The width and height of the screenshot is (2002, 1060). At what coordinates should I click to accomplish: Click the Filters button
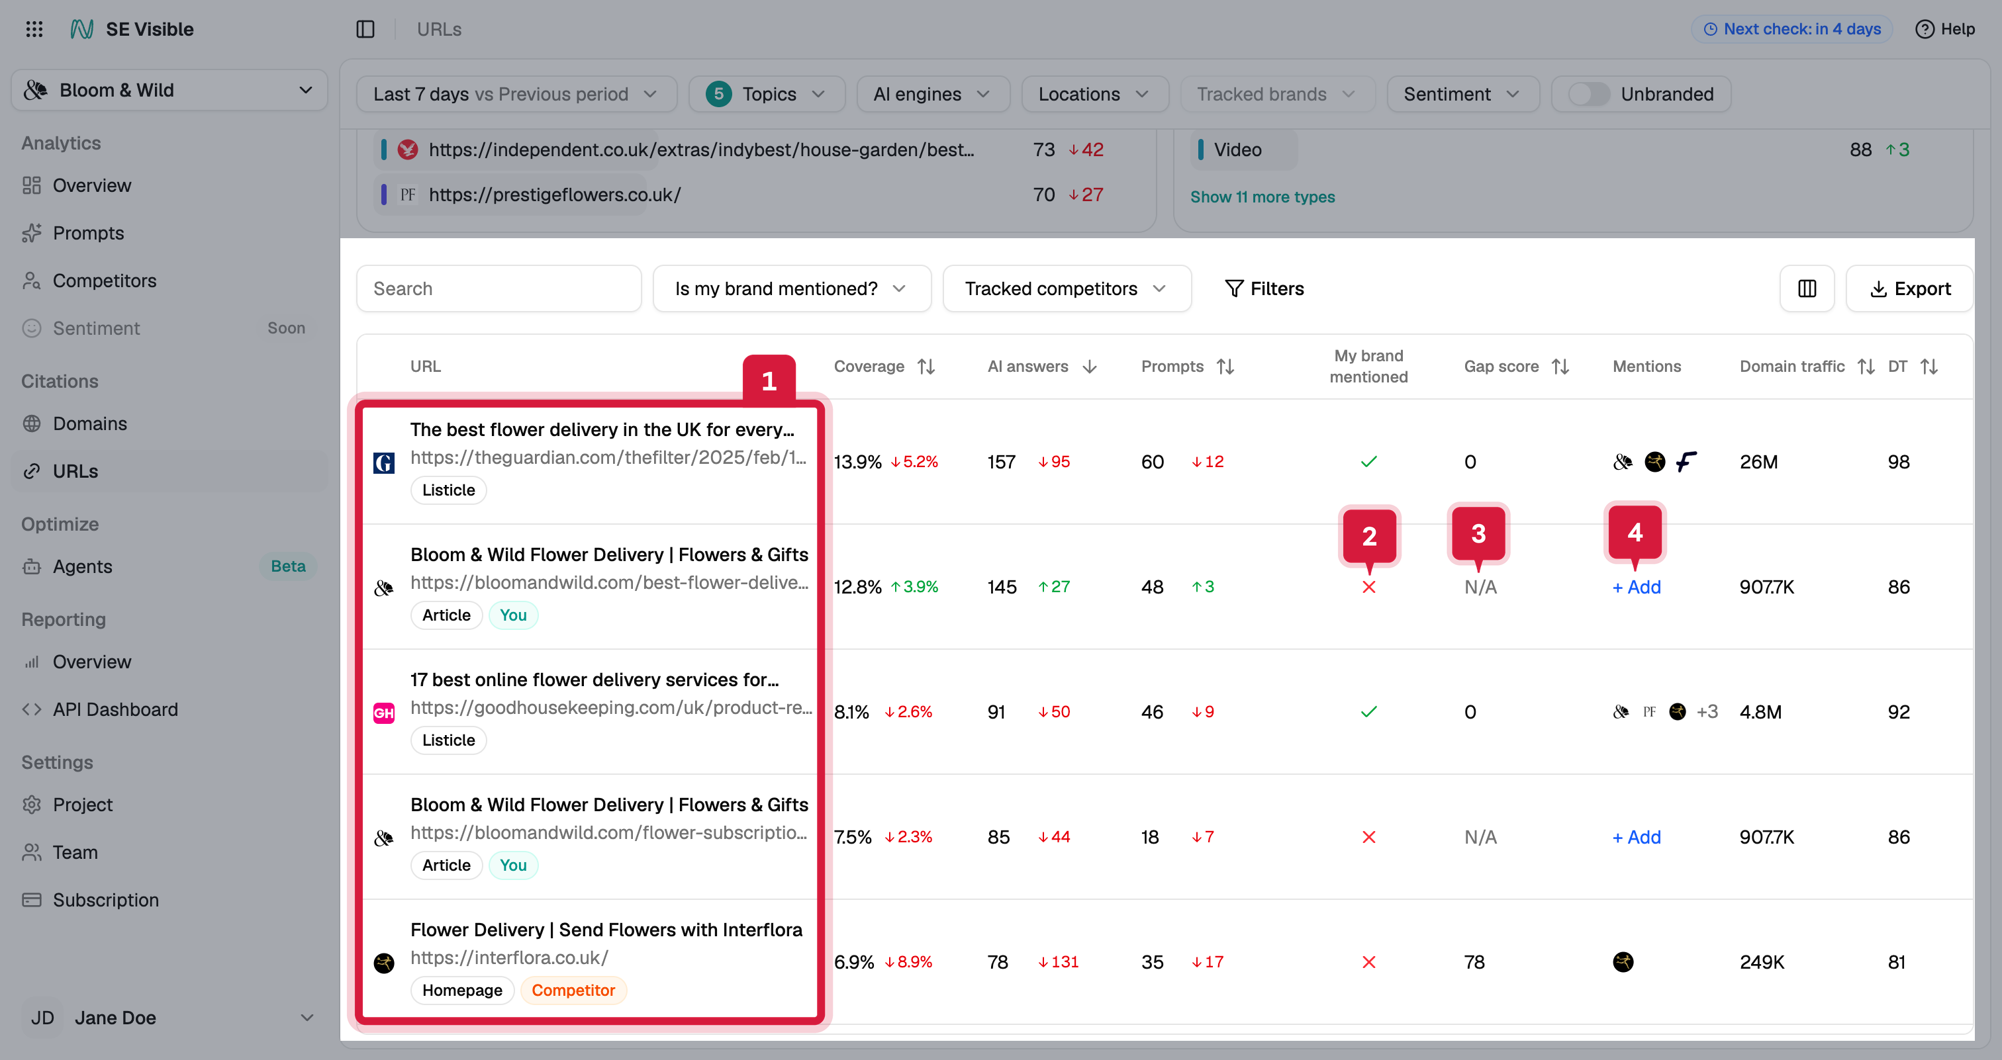pos(1264,289)
